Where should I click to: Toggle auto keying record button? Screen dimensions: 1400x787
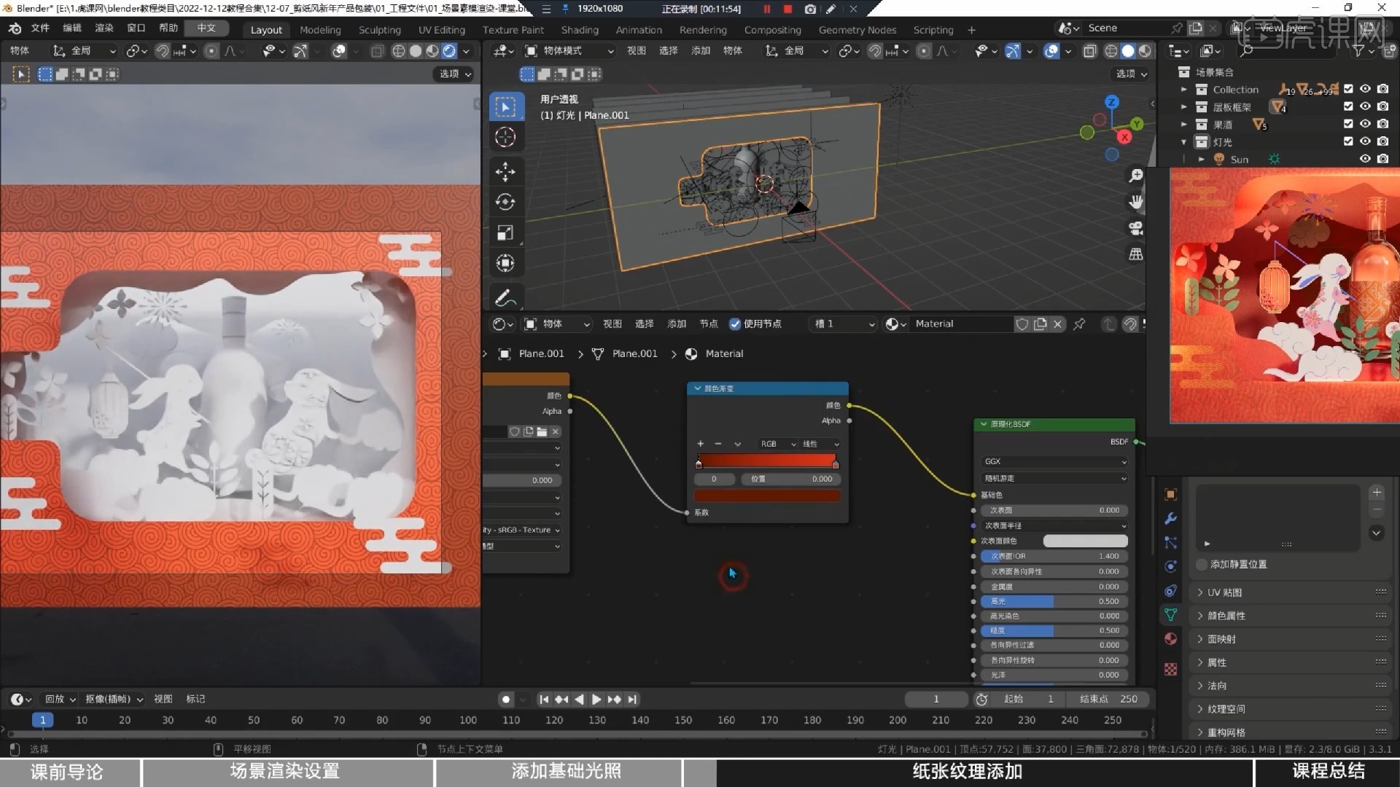coord(506,700)
